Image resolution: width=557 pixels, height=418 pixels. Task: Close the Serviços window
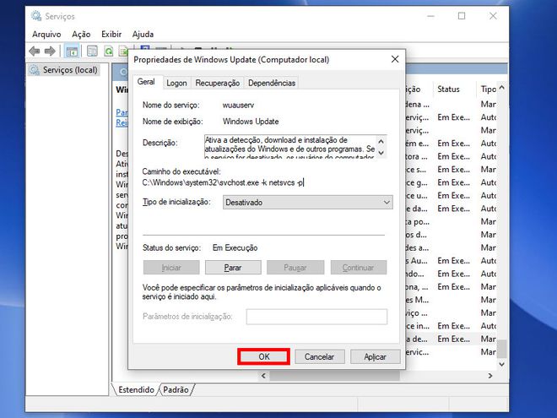pyautogui.click(x=493, y=16)
